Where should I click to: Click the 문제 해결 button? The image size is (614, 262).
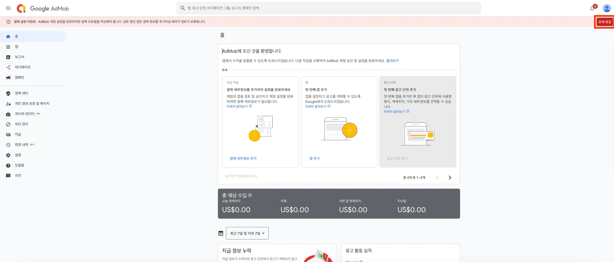tap(605, 22)
